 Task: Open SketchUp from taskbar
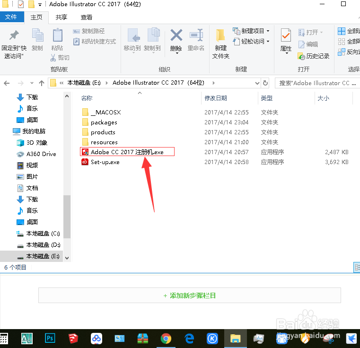coord(73,339)
